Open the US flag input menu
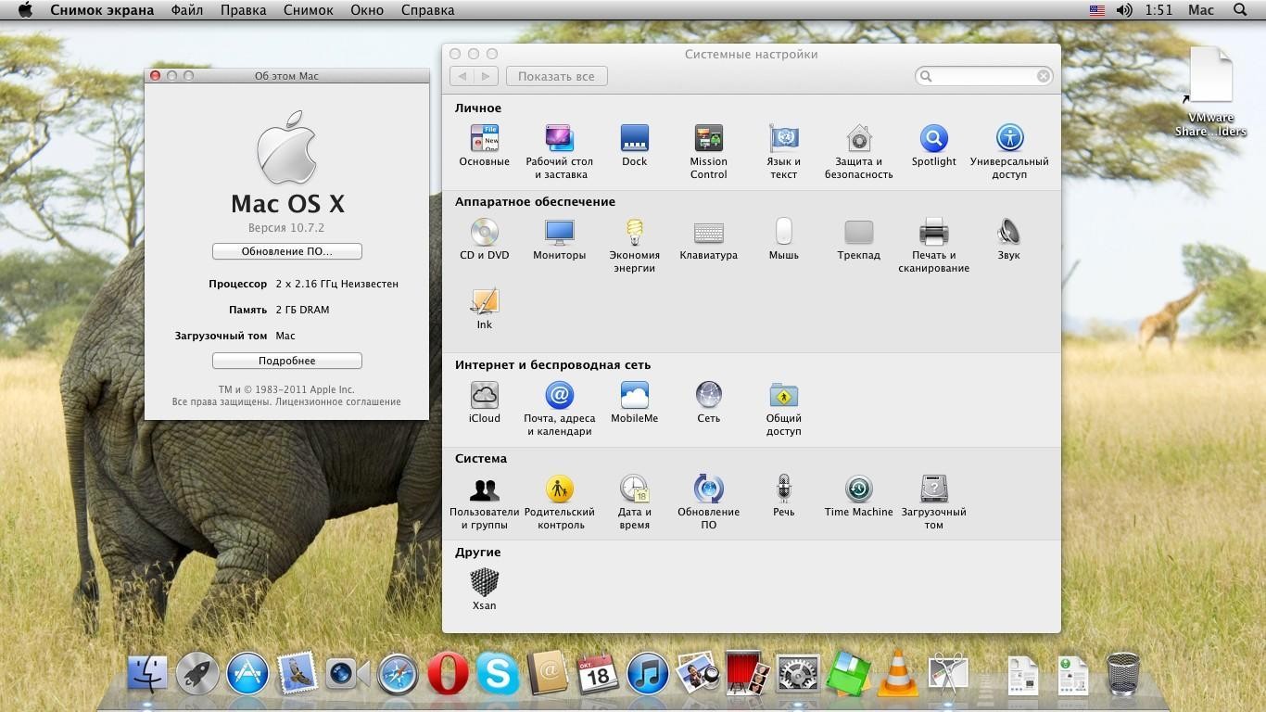1266x712 pixels. (1097, 10)
